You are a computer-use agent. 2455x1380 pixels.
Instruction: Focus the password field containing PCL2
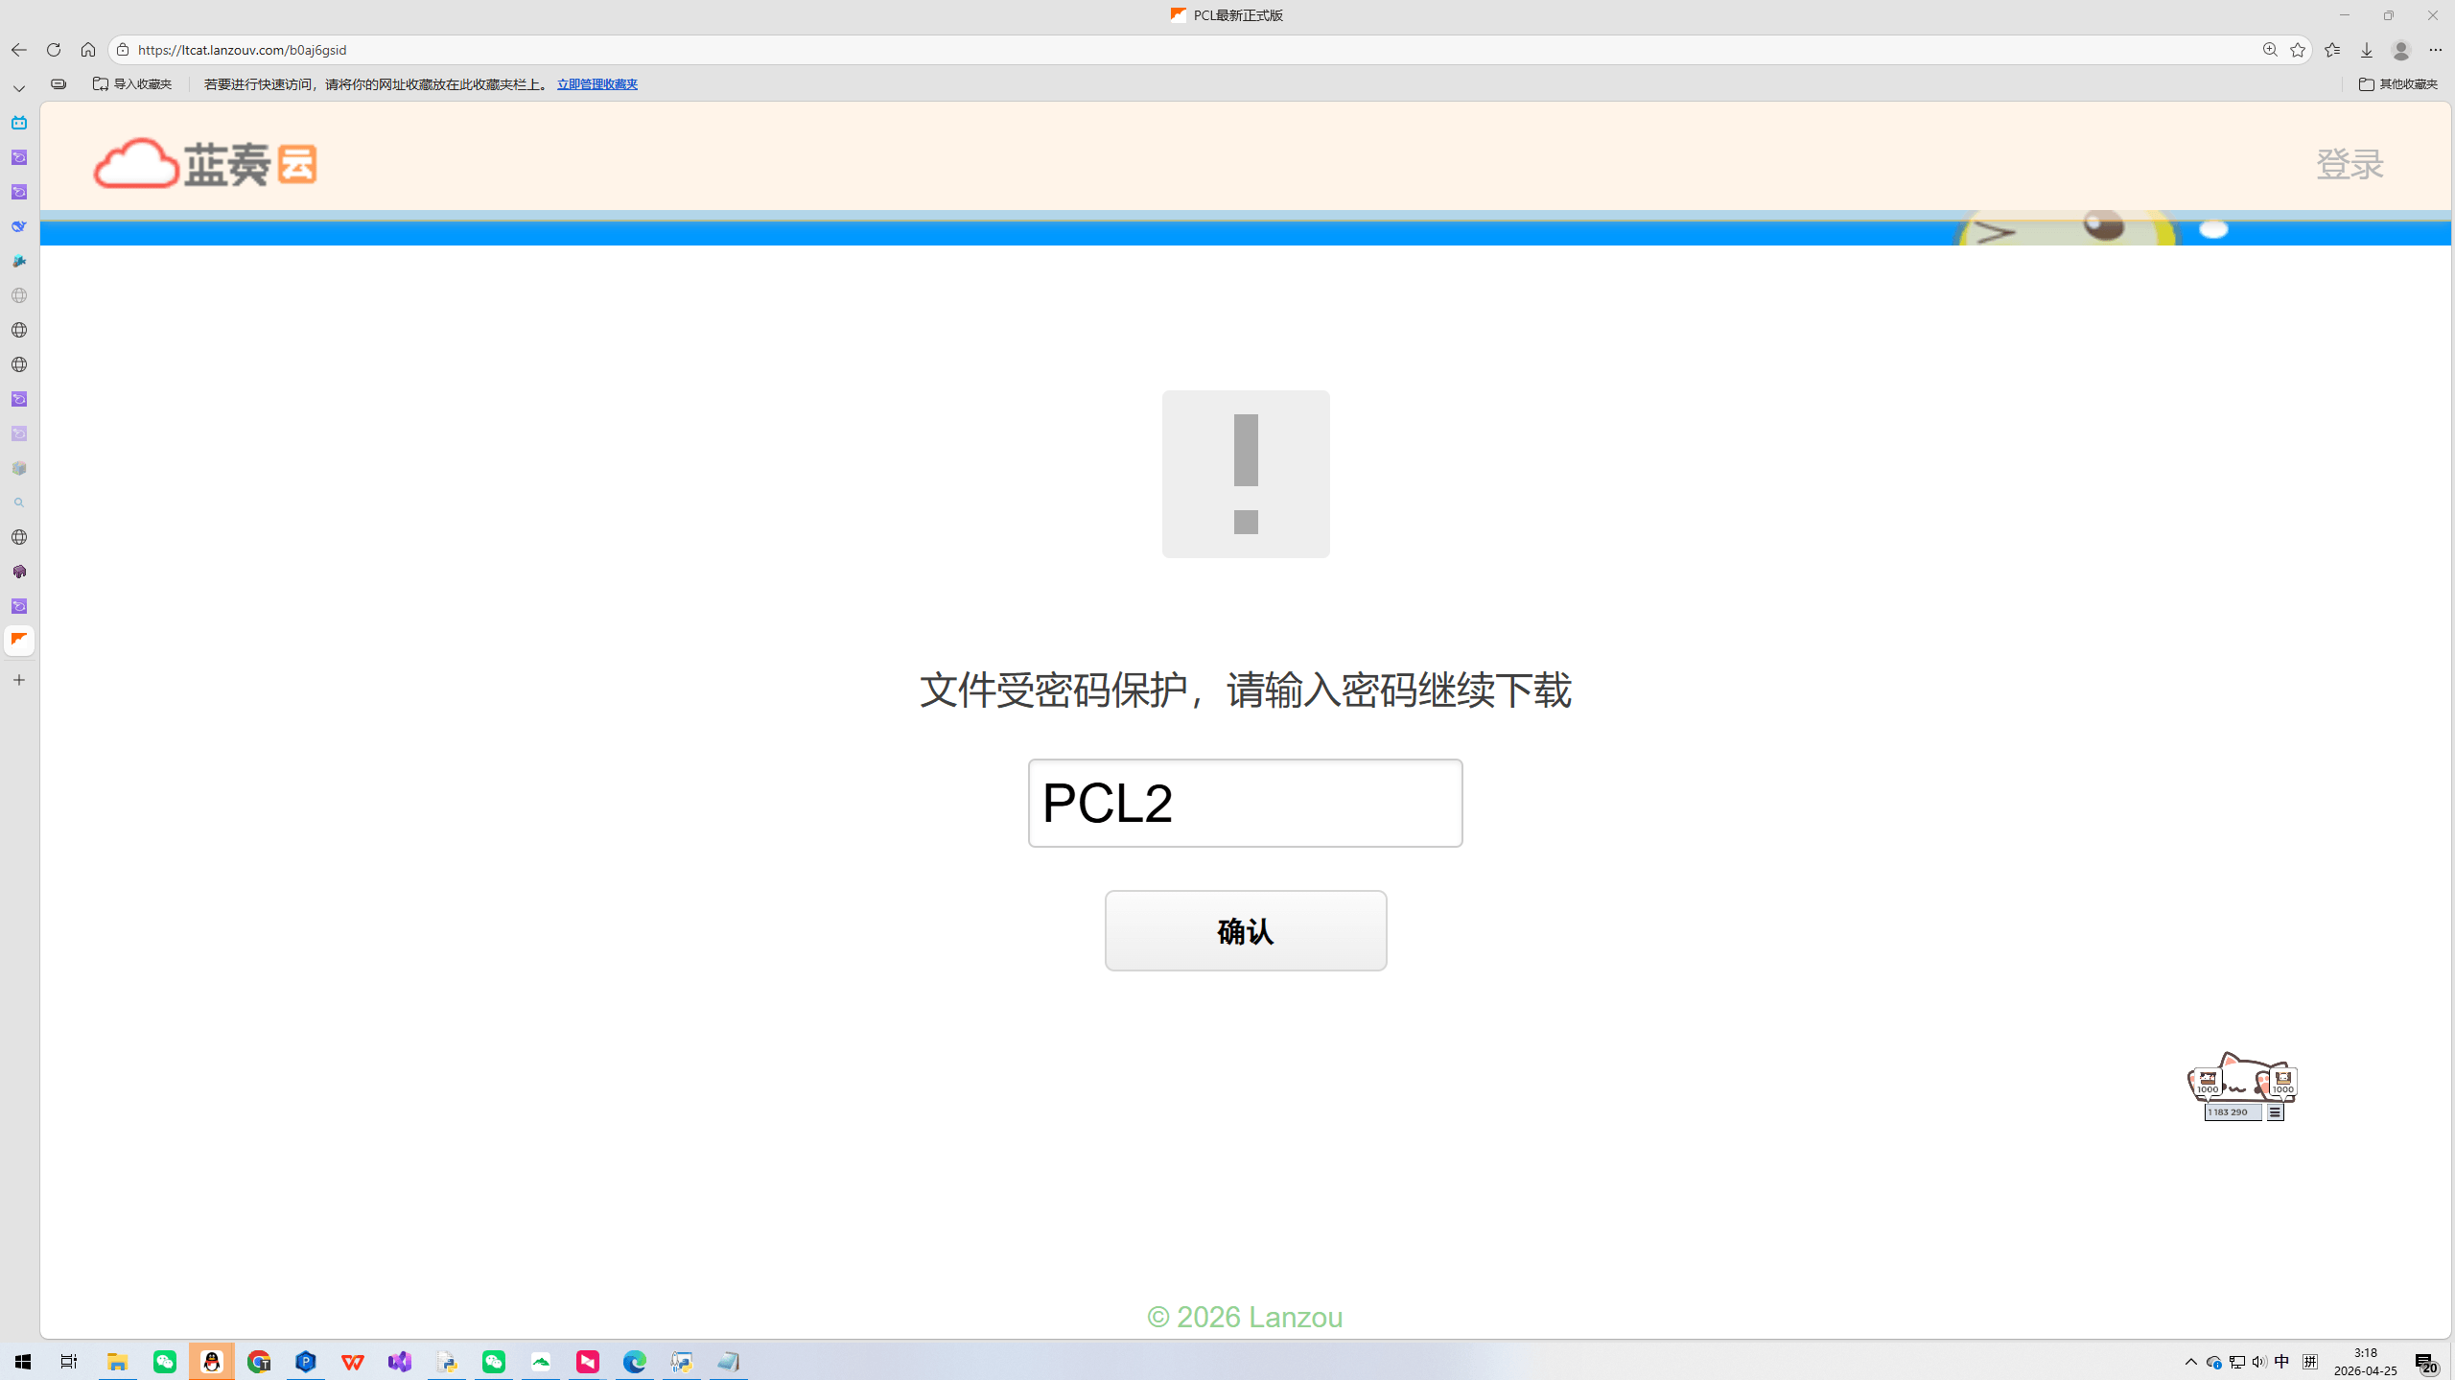pyautogui.click(x=1245, y=803)
